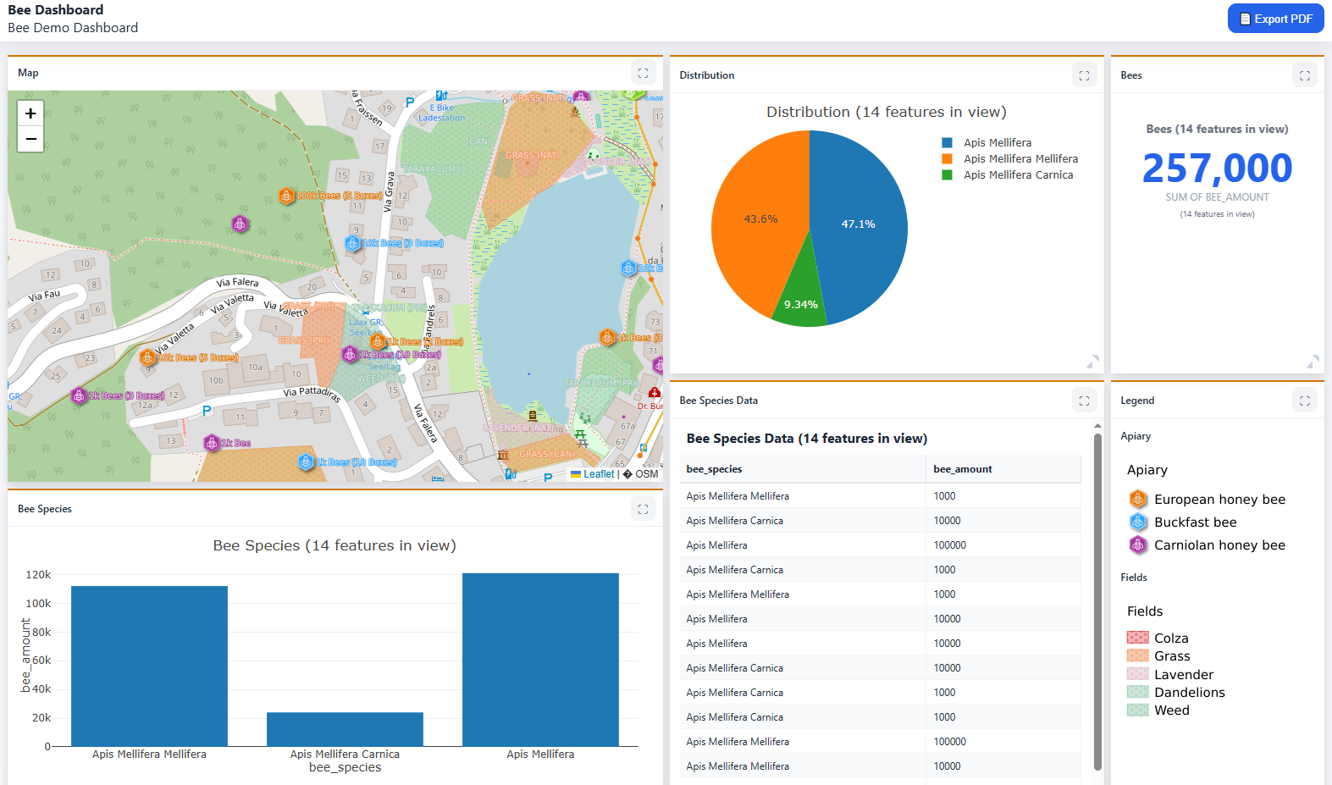The height and width of the screenshot is (785, 1332).
Task: Grab the Distribution panel corner handle
Action: point(1093,362)
